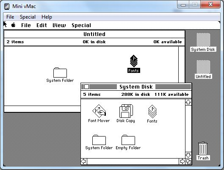The height and width of the screenshot is (170, 224).
Task: Open the System Folder in System Disk window
Action: (x=99, y=140)
